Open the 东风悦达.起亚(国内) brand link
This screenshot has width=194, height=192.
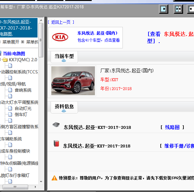[x=97, y=33]
